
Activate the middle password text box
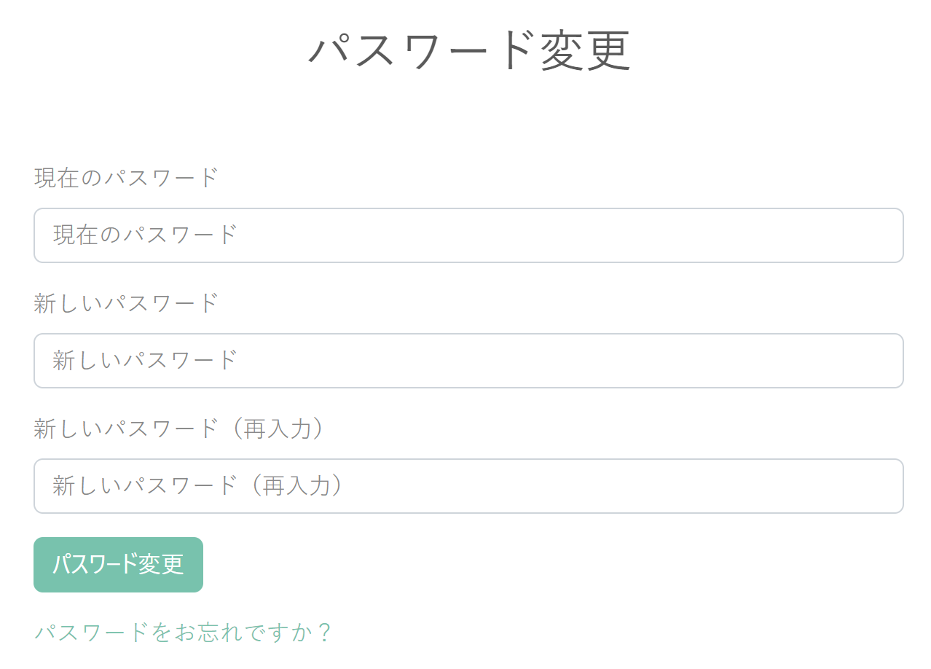[468, 361]
